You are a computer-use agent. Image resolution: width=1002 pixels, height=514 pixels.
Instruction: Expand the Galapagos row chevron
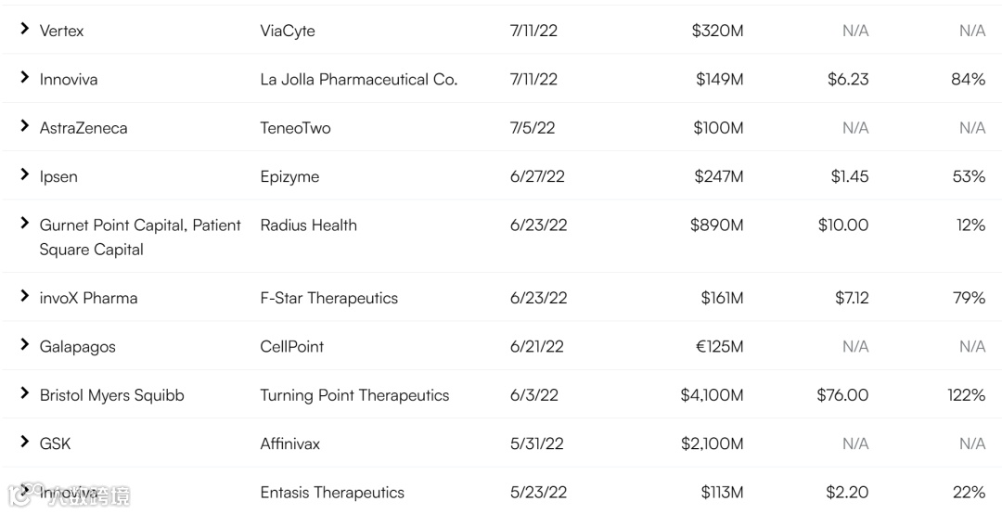25,345
